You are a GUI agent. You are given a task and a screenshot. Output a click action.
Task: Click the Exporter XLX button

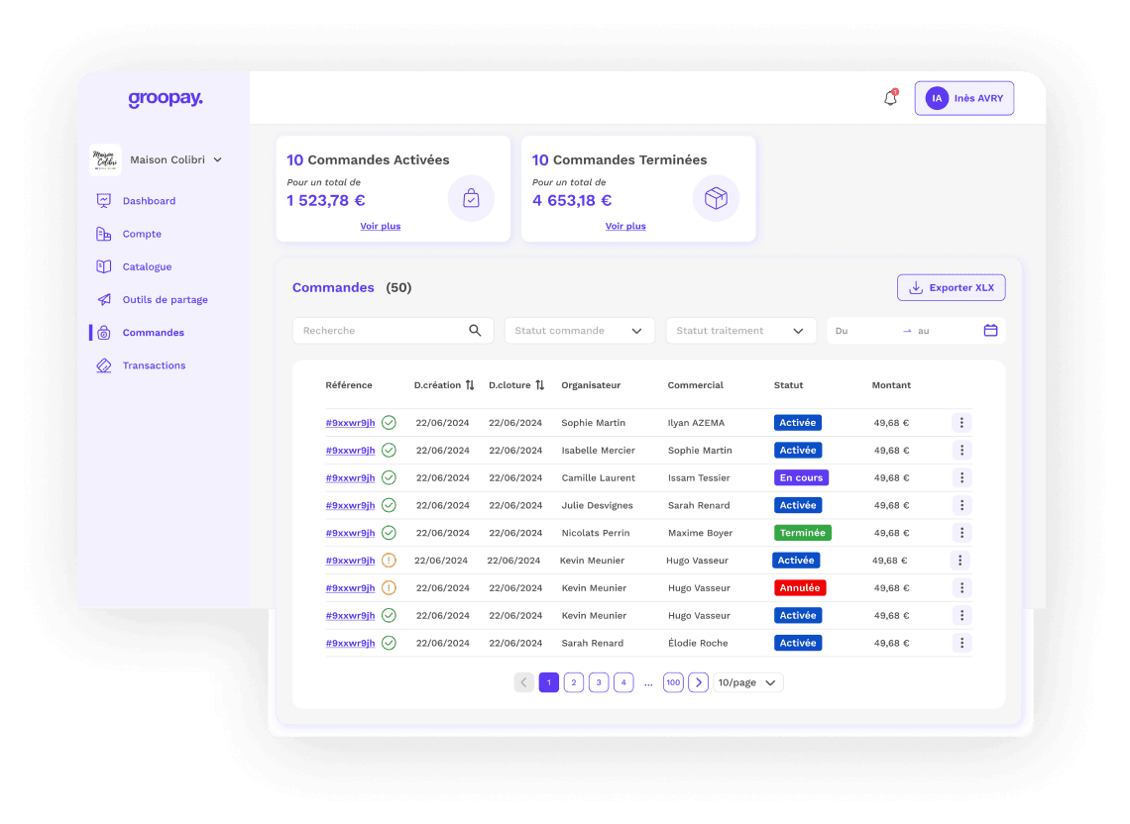click(951, 288)
